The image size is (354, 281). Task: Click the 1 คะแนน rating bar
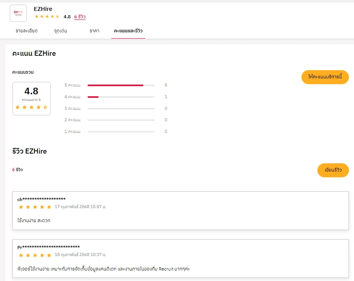tap(121, 131)
